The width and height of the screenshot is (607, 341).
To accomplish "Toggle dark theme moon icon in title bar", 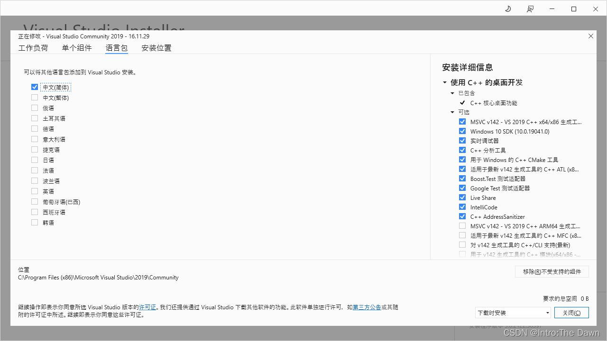I will point(508,9).
